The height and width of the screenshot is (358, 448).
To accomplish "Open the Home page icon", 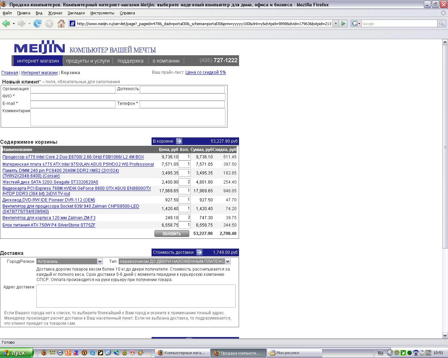I will point(61,23).
